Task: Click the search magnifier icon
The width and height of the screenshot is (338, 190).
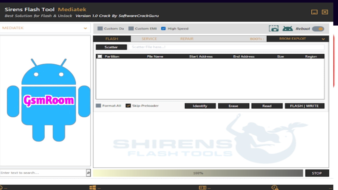Action: 88,173
